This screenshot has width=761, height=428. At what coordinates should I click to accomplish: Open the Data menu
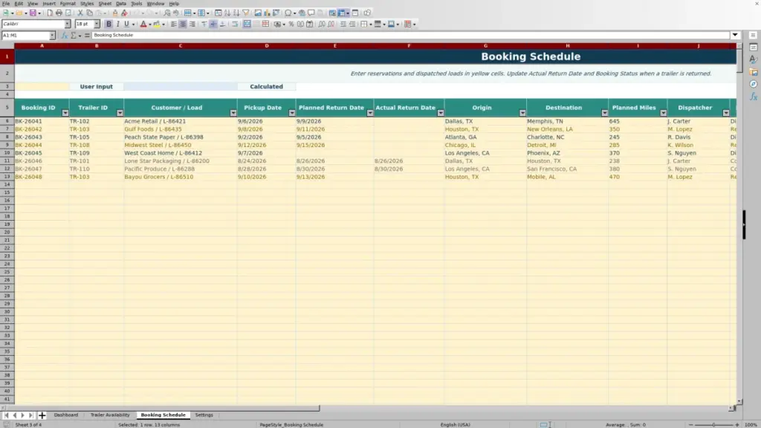[121, 4]
